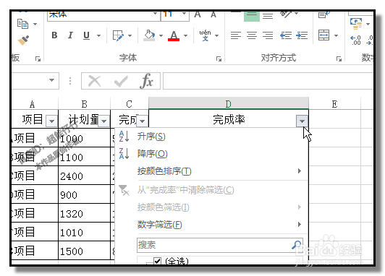This screenshot has height=276, width=385.
Task: Open the 完成 column C filter dropdown
Action: 143,121
